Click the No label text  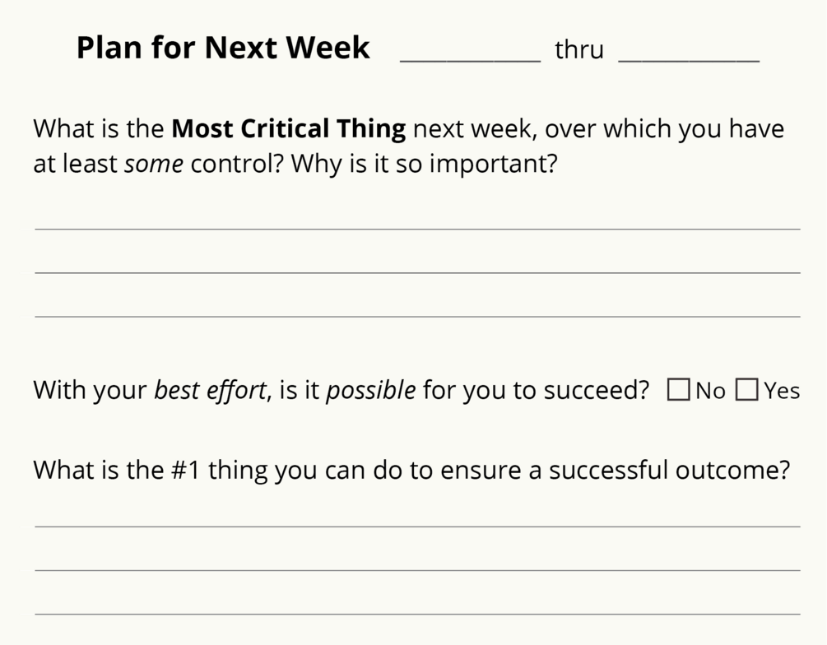(710, 391)
